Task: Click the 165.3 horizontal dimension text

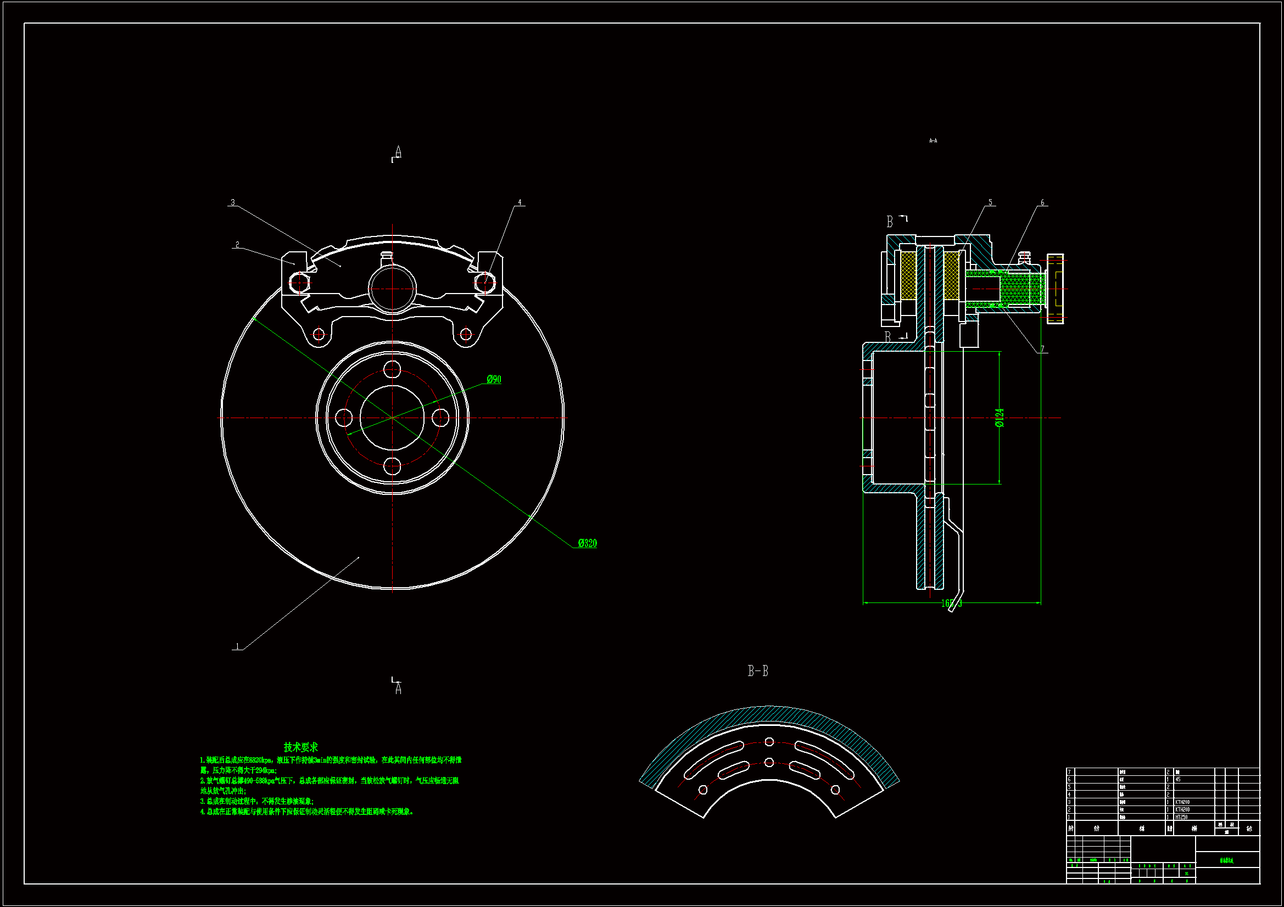Action: (951, 604)
